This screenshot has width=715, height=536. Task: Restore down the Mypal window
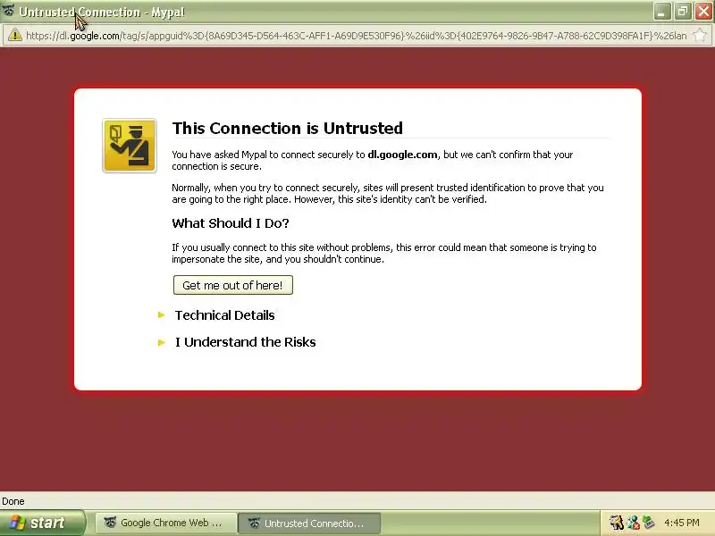click(683, 12)
